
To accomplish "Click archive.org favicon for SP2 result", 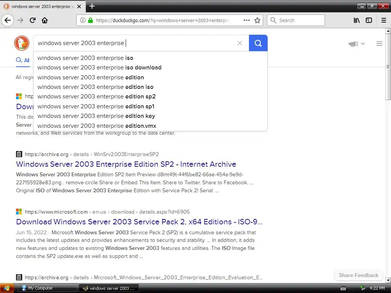I will point(19,154).
